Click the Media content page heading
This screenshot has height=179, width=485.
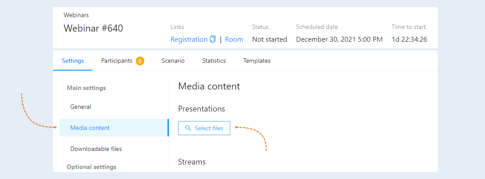[x=209, y=86]
